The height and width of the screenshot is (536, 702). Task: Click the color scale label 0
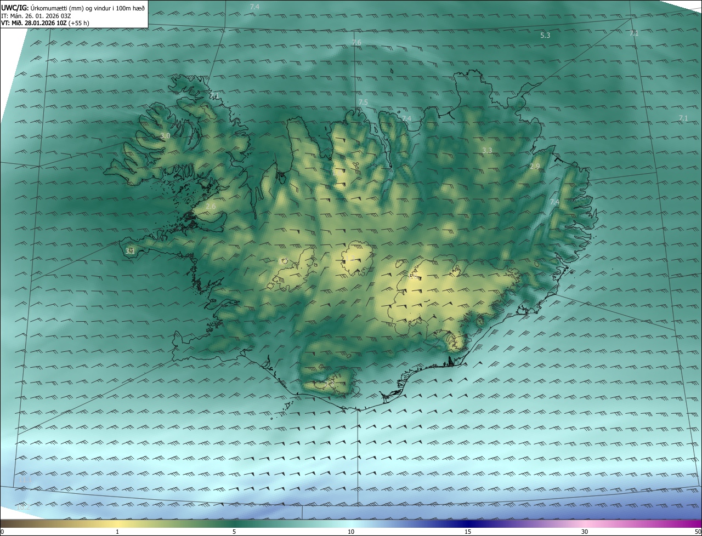tap(2, 532)
